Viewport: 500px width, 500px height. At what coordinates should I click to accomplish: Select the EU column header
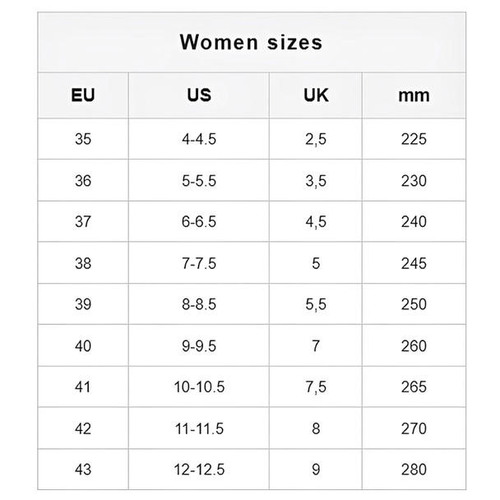click(x=83, y=95)
